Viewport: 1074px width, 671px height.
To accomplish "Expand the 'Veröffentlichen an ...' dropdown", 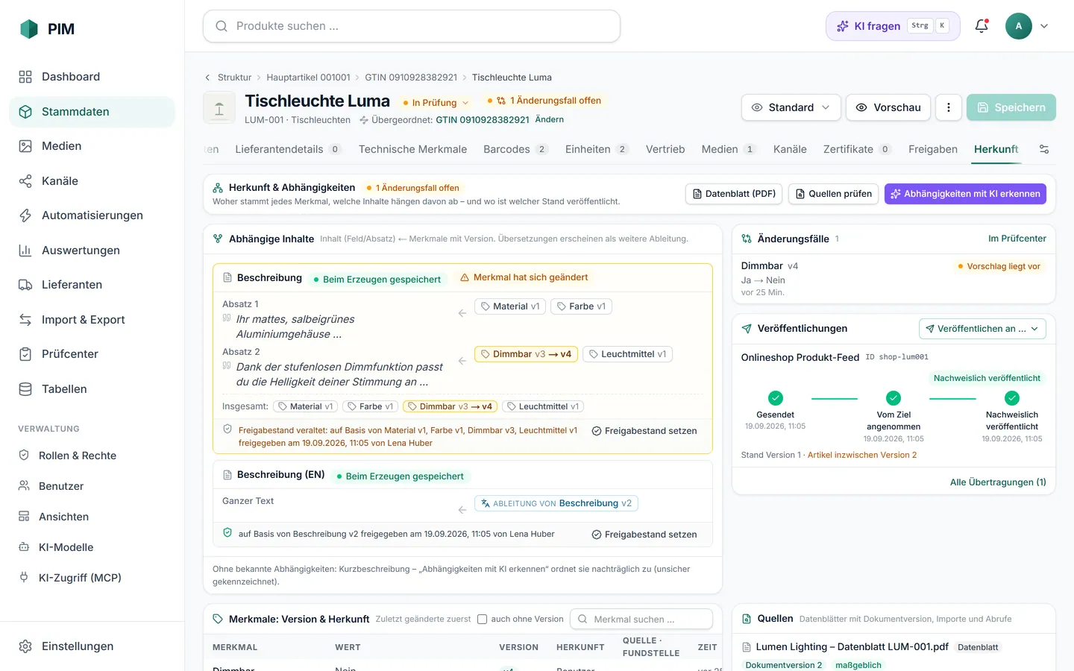I will [x=982, y=329].
